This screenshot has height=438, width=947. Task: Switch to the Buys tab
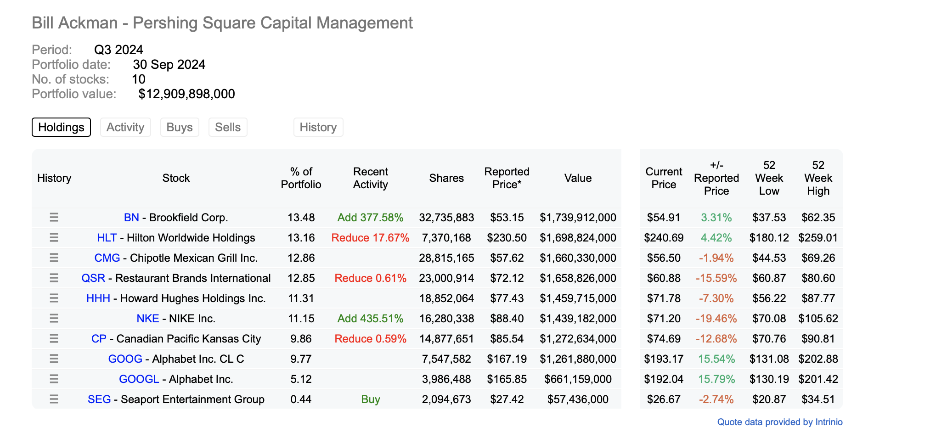coord(180,127)
